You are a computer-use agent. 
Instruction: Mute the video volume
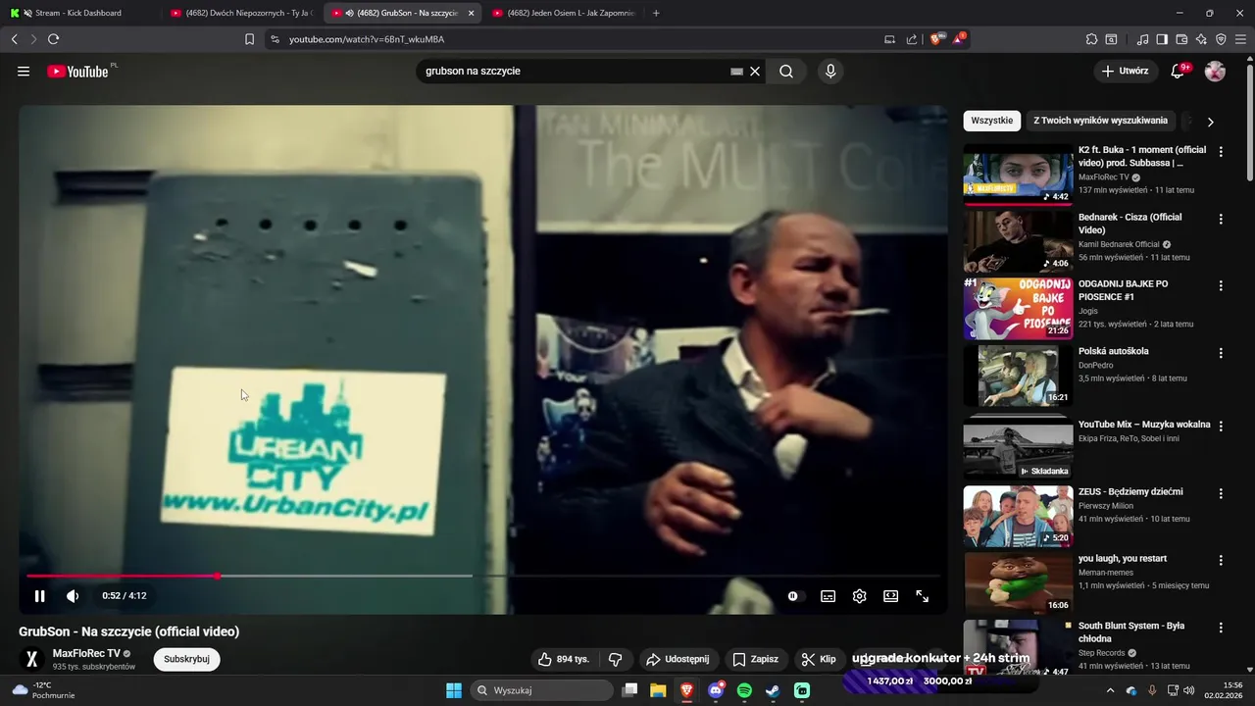(73, 596)
